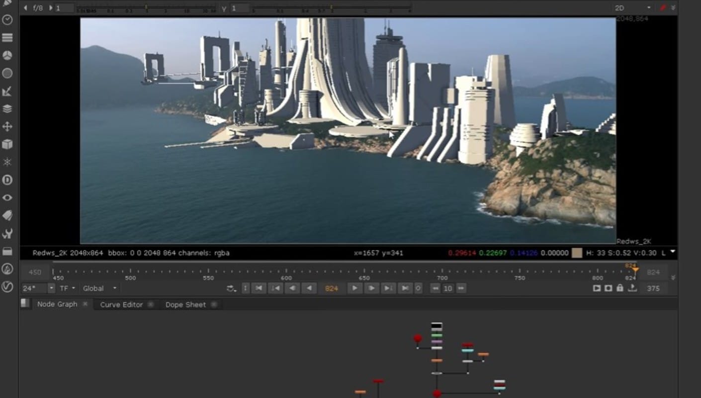Screen dimensions: 701x398
Task: Open the Time nodes clock icon
Action: [7, 20]
